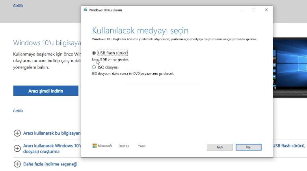Click Aracı şimdi indirin on the webpage
This screenshot has height=171, width=307.
46,91
